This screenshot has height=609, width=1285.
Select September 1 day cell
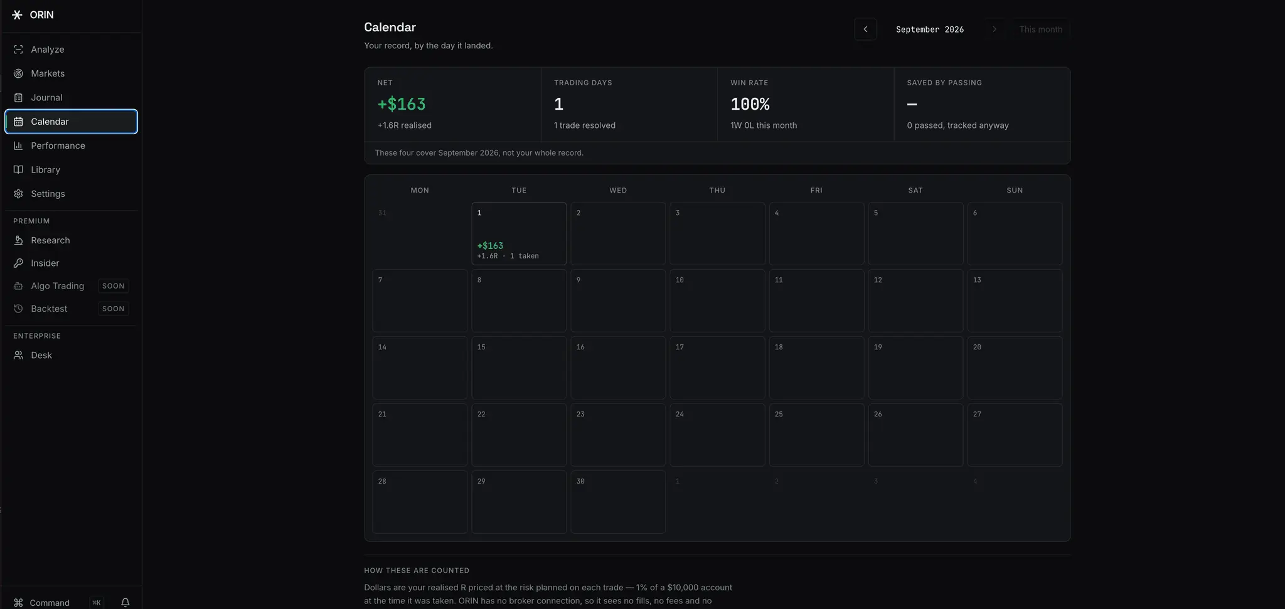(519, 233)
